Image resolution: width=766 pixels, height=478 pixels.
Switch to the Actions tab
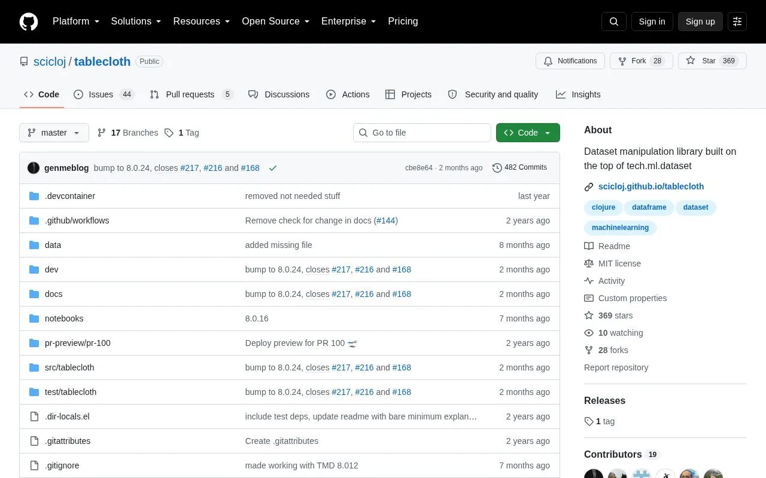(348, 94)
